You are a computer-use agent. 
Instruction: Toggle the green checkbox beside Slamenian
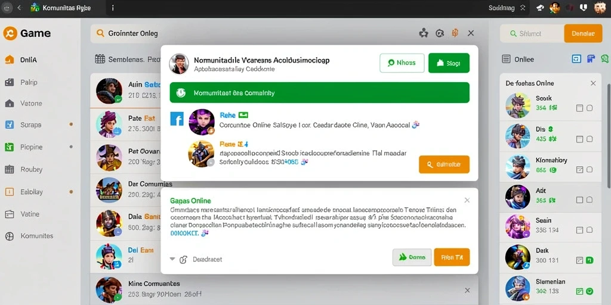(x=579, y=291)
